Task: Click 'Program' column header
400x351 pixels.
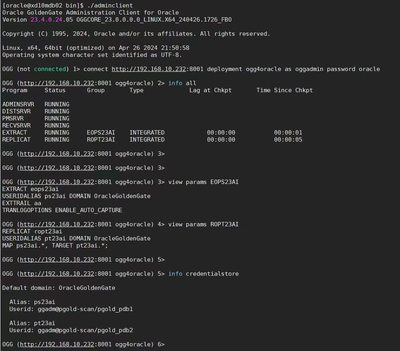Action: click(x=15, y=90)
